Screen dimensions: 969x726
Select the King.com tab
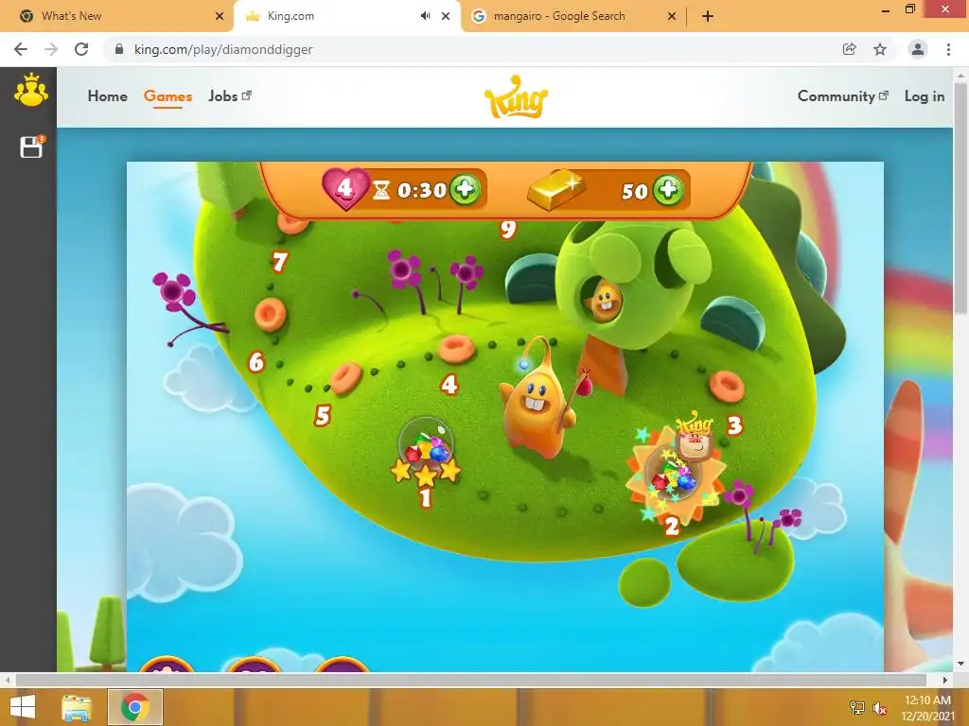coord(346,16)
